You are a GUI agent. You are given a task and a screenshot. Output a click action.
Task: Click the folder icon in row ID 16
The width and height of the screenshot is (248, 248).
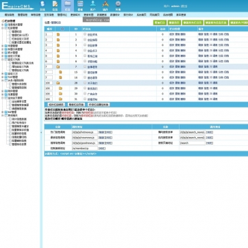(x=60, y=77)
